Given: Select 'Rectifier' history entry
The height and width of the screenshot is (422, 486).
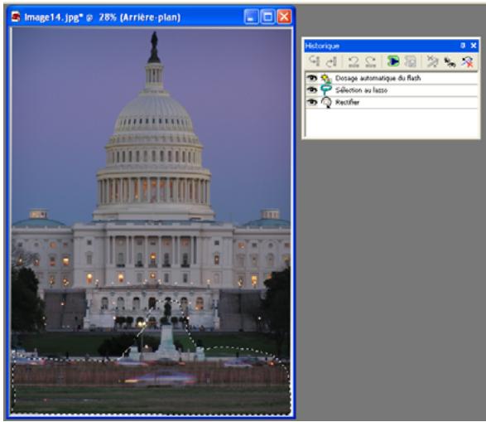Looking at the screenshot, I should coord(347,103).
